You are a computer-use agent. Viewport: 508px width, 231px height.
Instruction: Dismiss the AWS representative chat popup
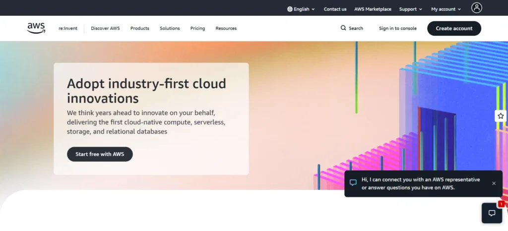[x=494, y=183]
